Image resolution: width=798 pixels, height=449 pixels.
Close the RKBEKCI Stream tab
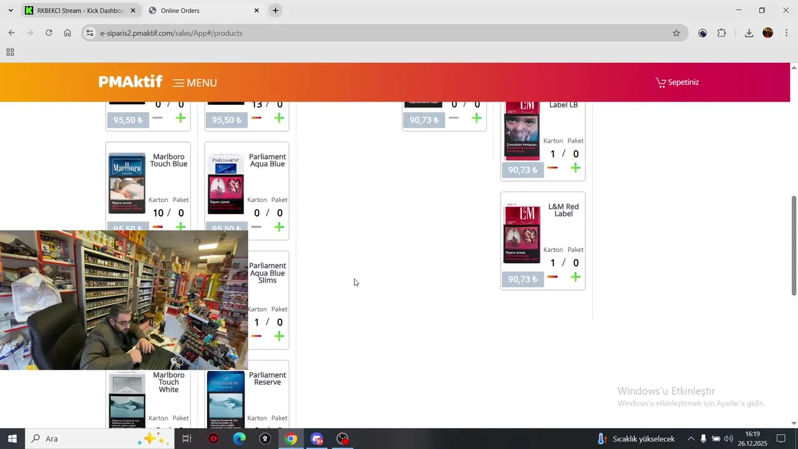[x=133, y=11]
